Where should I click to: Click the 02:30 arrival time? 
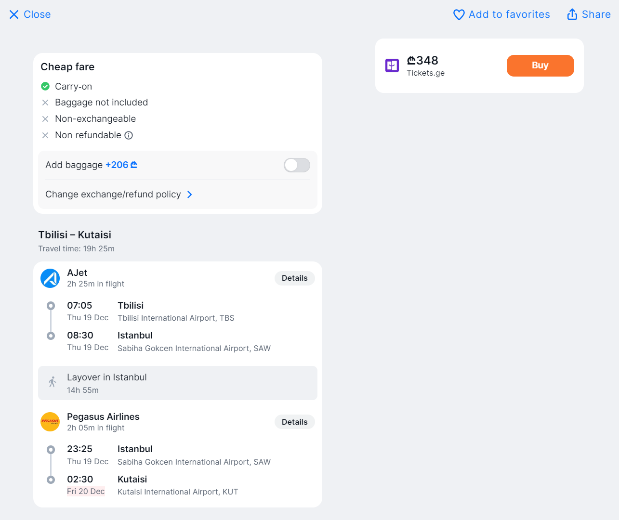(80, 480)
